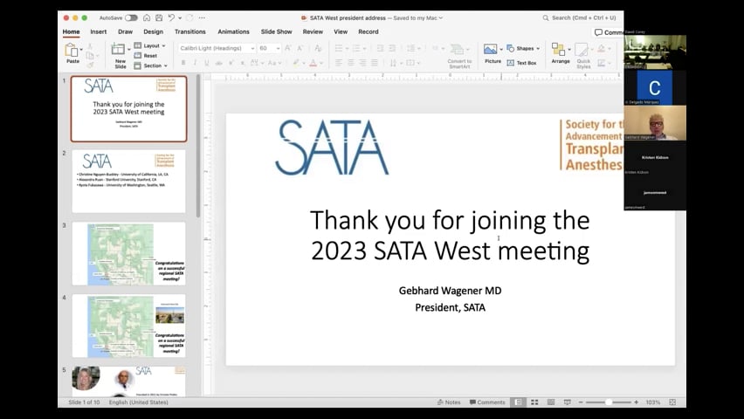Screen dimensions: 744x419
Task: Click the Numbering list icon
Action: coord(356,48)
